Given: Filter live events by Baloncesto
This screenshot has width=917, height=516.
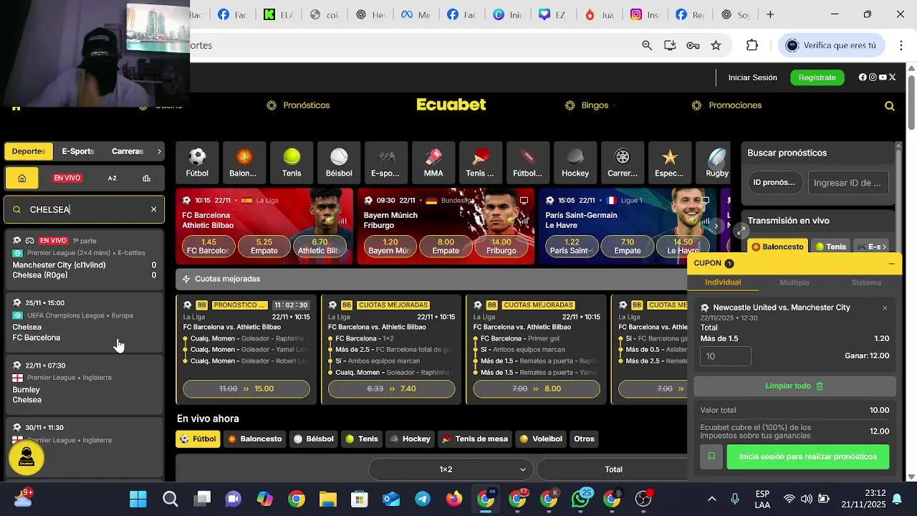Looking at the screenshot, I should pyautogui.click(x=255, y=439).
